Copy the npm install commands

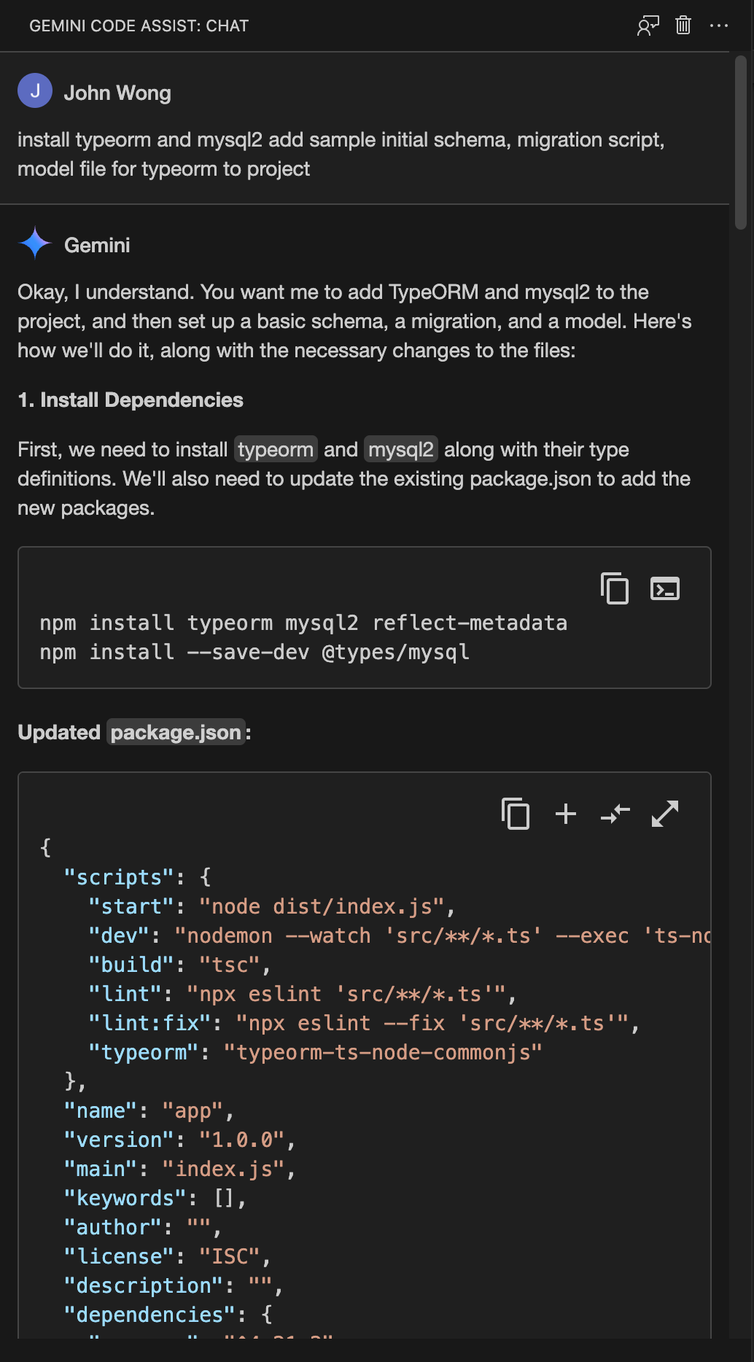tap(615, 588)
